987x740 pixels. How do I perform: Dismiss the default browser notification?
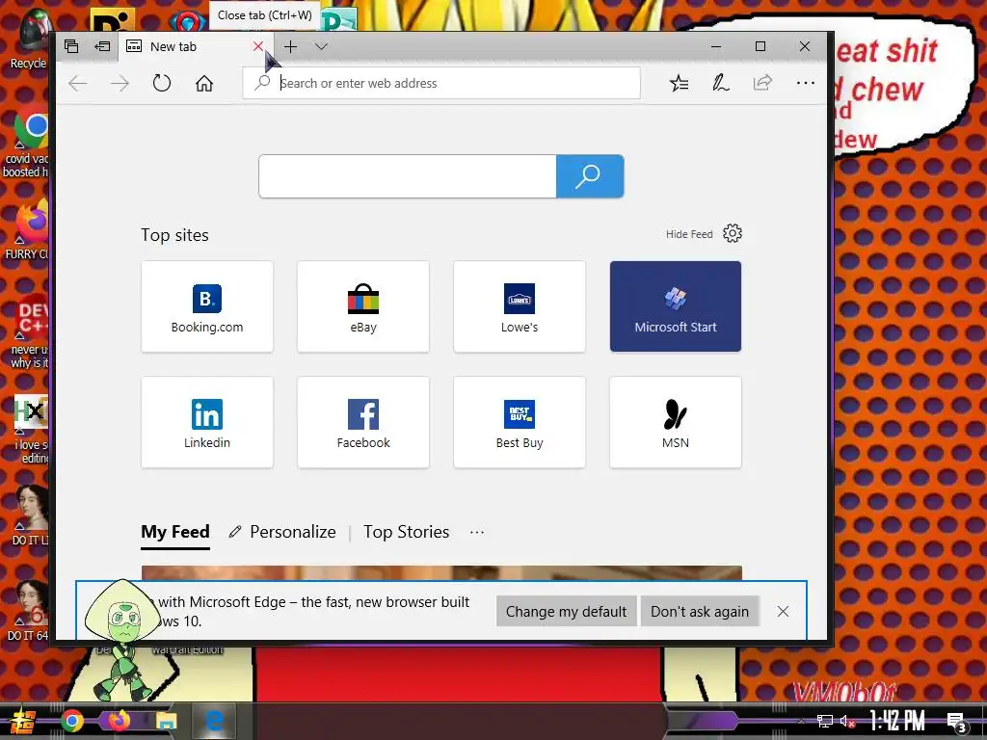[x=783, y=612]
